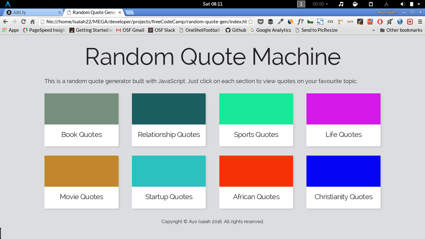Open the Other bookmarks folder
The image size is (425, 239).
pos(401,30)
